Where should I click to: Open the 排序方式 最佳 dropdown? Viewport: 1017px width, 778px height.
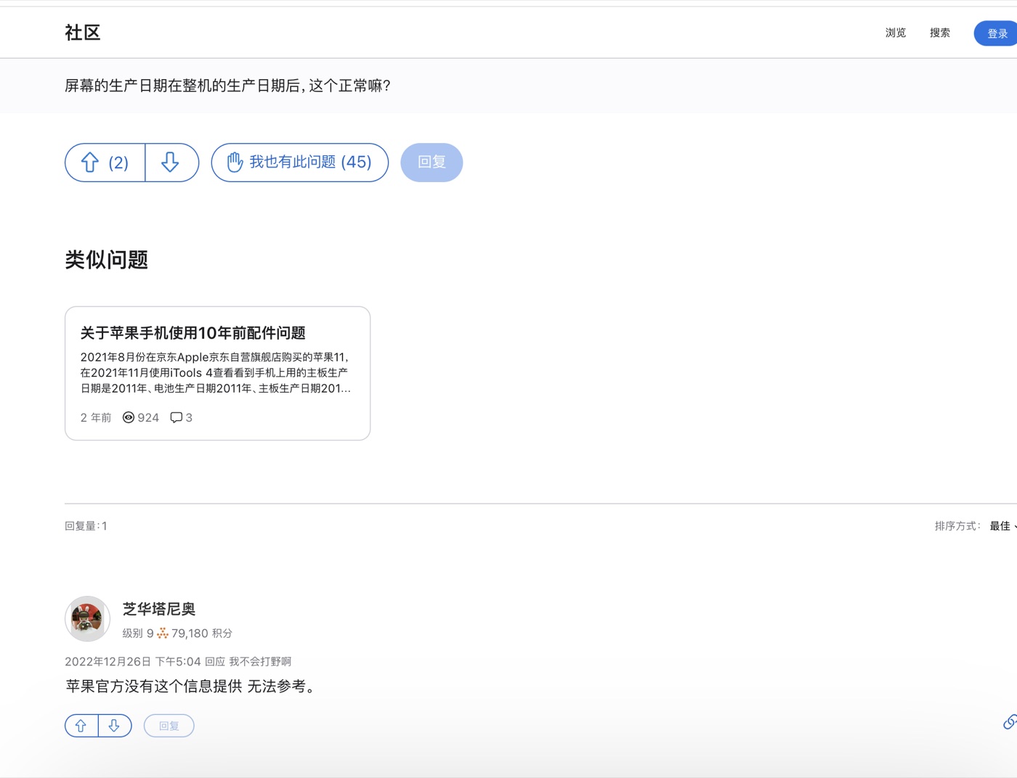(1002, 526)
